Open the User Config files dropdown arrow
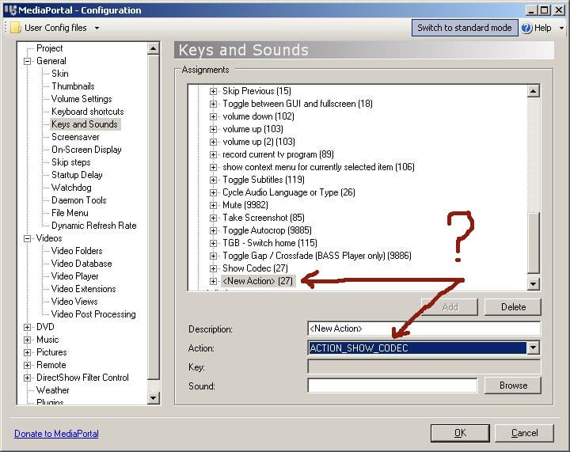The image size is (570, 452). [x=97, y=28]
